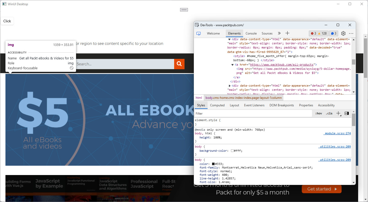Click the 'line-height: 1.42857;' declaration
Image resolution: width=368 pixels, height=202 pixels.
[x=218, y=178]
